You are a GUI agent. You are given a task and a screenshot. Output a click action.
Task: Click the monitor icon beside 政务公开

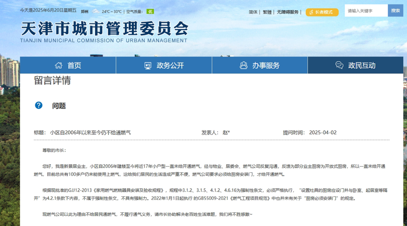[x=148, y=65]
